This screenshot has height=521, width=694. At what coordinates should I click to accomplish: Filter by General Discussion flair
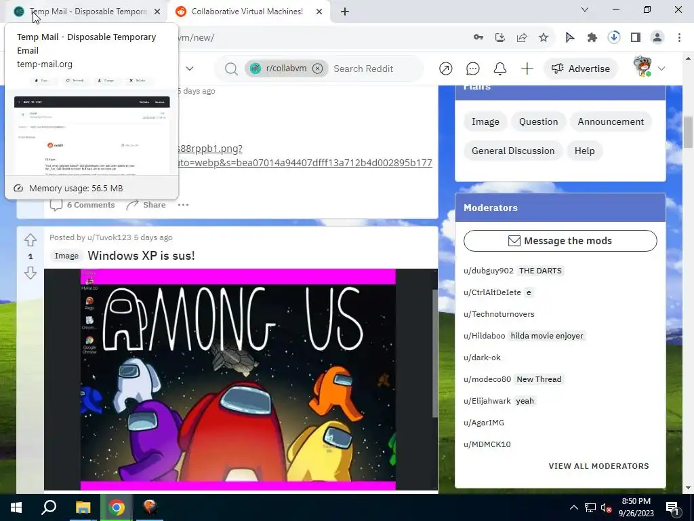coord(513,151)
